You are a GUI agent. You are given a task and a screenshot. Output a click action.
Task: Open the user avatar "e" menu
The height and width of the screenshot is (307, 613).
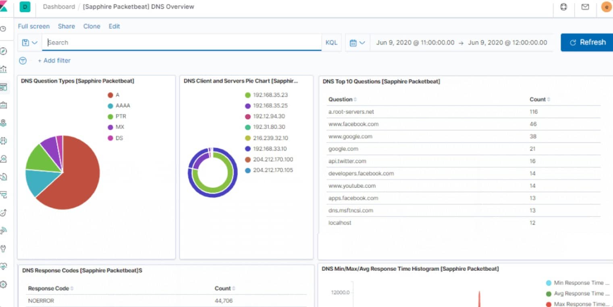coord(607,7)
